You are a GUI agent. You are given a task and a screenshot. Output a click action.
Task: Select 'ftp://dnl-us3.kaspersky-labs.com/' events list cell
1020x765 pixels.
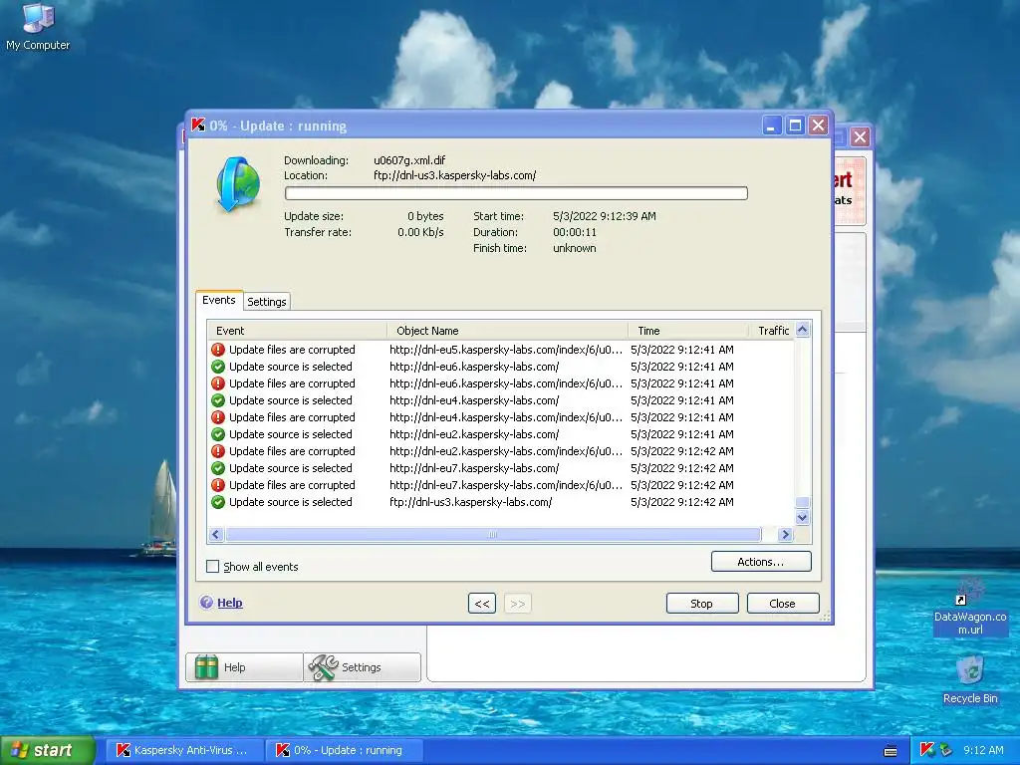click(471, 502)
